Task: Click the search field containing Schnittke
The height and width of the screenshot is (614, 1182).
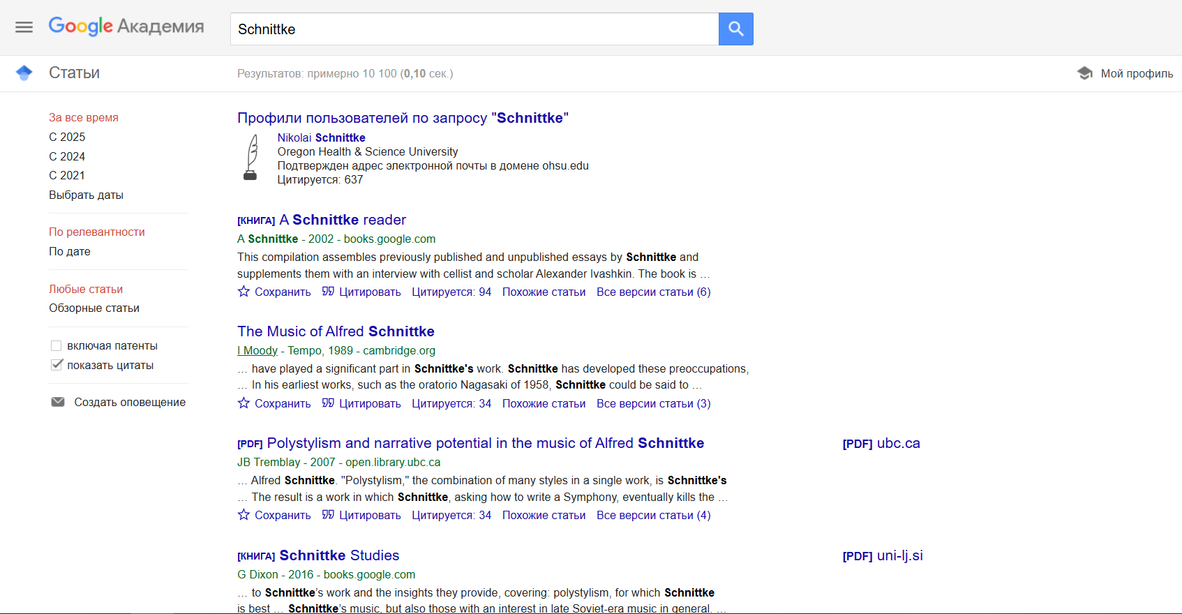Action: pos(474,29)
